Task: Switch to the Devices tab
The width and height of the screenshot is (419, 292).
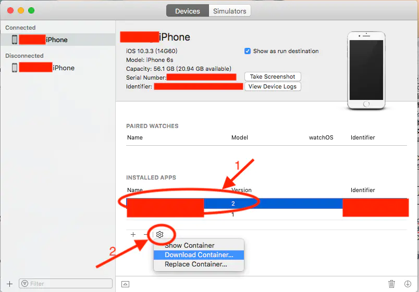Action: point(187,11)
